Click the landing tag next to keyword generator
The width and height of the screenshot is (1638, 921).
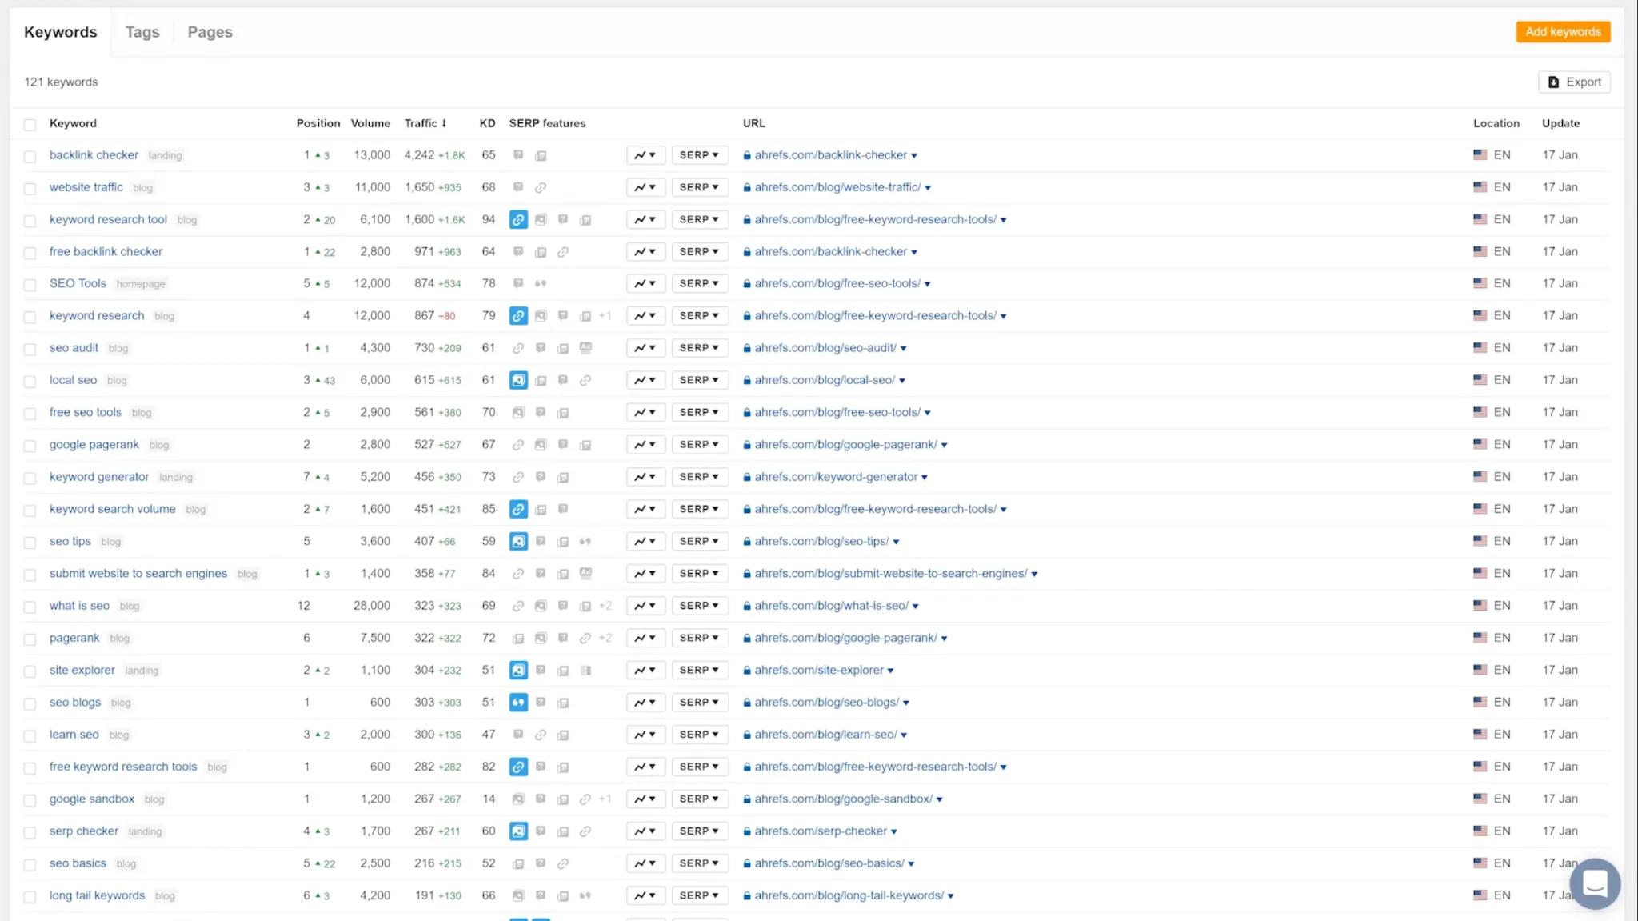tap(176, 477)
